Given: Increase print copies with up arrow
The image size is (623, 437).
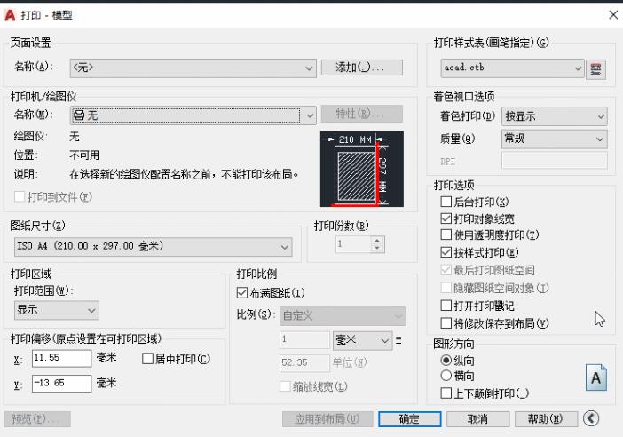Looking at the screenshot, I should coord(377,240).
